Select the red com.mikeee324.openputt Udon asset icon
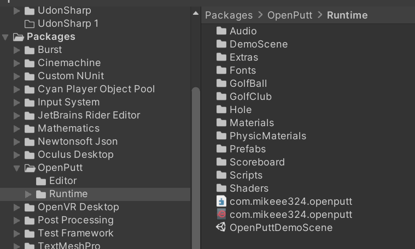This screenshot has height=249, width=415. pyautogui.click(x=221, y=215)
